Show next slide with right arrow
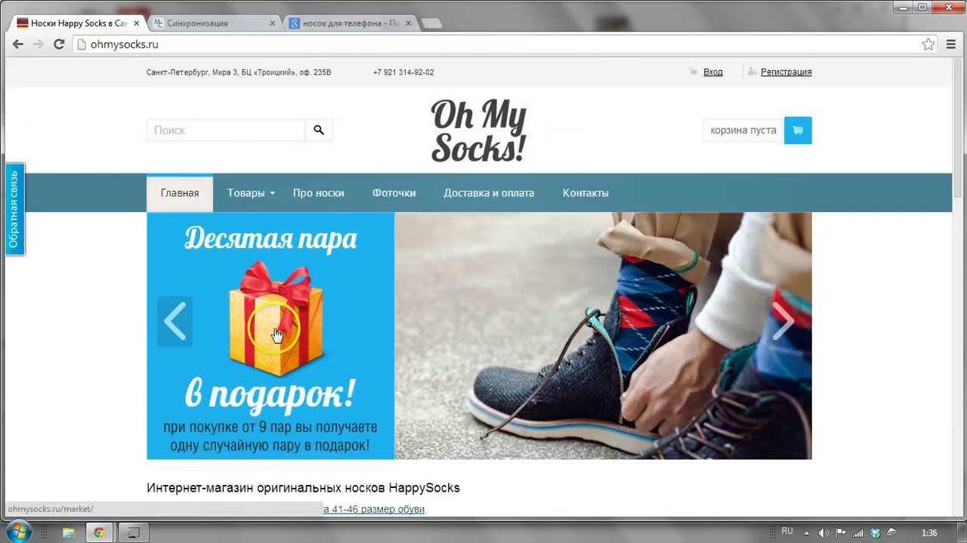 pyautogui.click(x=783, y=322)
